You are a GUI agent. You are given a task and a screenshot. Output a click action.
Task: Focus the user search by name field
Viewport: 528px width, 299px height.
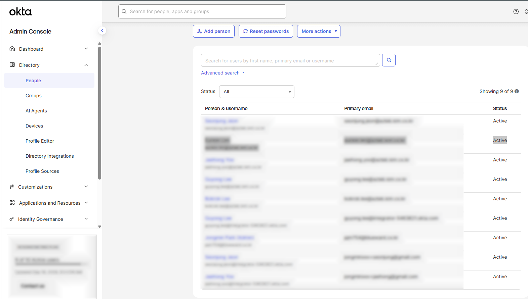[x=290, y=60]
